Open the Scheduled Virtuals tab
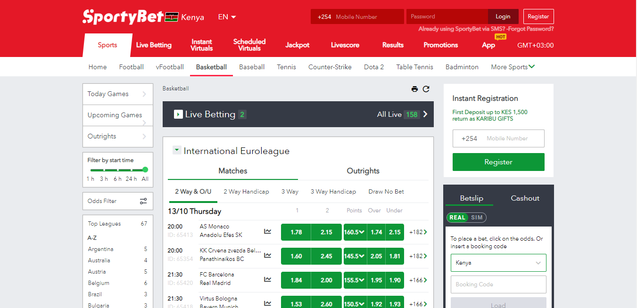 [x=249, y=45]
